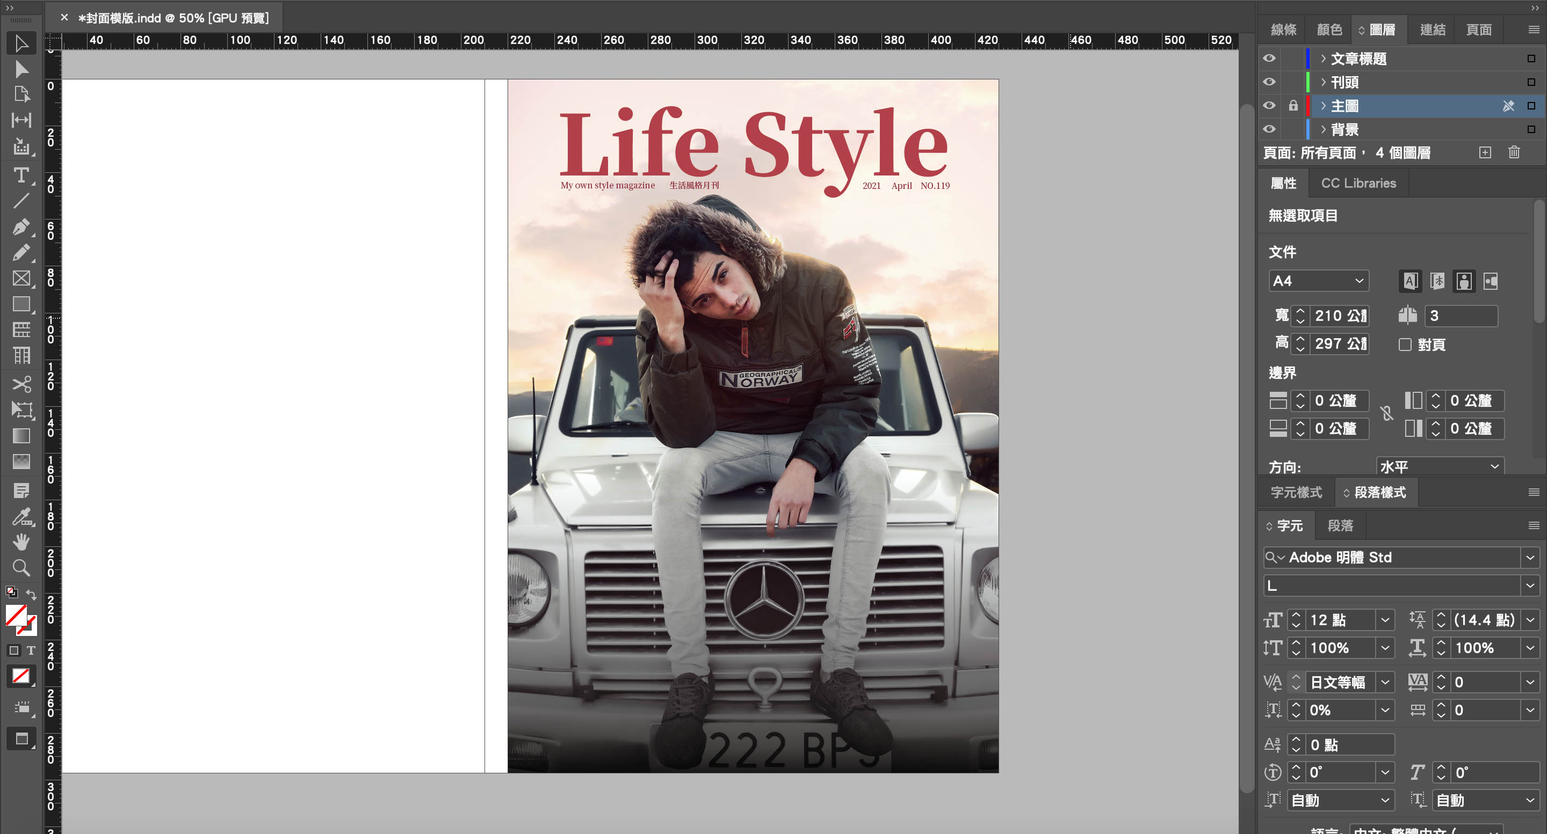1547x834 pixels.
Task: Open the Adobe 明體 Std font dropdown
Action: [x=1530, y=558]
